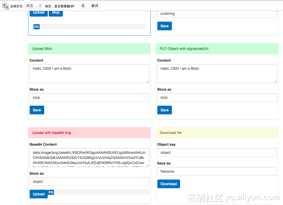
Task: Click the Download button
Action: 169,184
